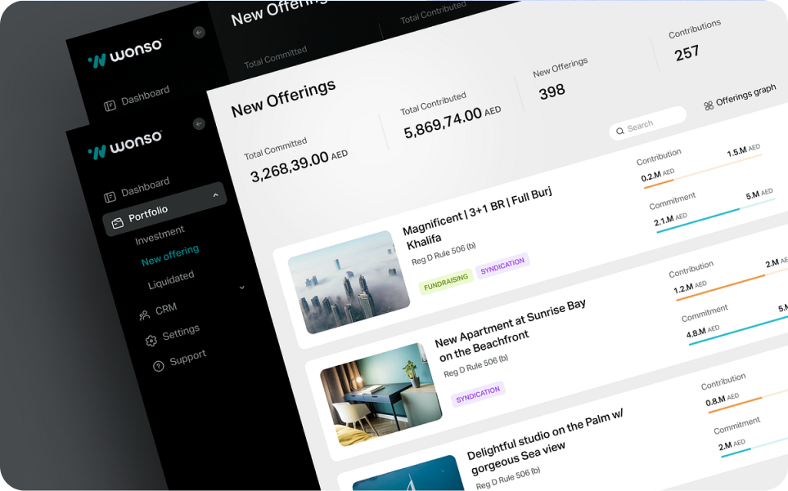The width and height of the screenshot is (788, 491).
Task: Click the Settings gear icon
Action: (151, 341)
